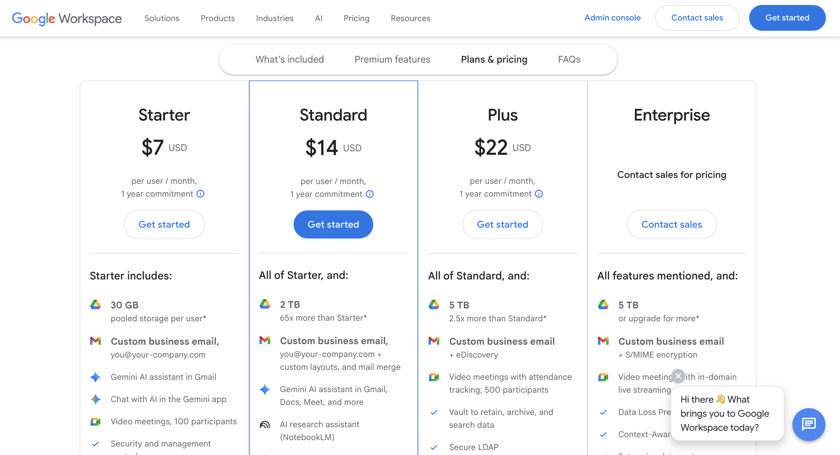The width and height of the screenshot is (840, 455).
Task: Click the Enterprise plan title
Action: (672, 115)
